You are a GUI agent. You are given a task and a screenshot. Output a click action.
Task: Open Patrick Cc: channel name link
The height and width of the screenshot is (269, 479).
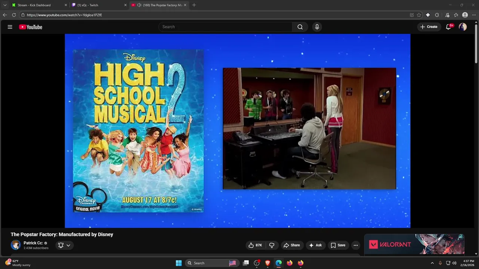click(33, 243)
